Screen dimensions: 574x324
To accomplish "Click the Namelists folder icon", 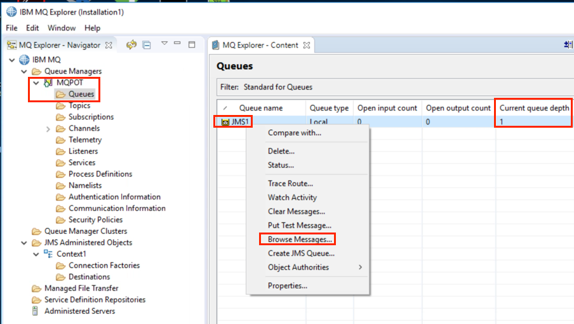I will coord(60,186).
